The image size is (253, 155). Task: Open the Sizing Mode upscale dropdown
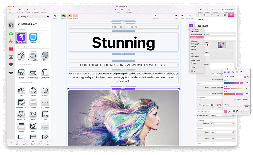[217, 87]
